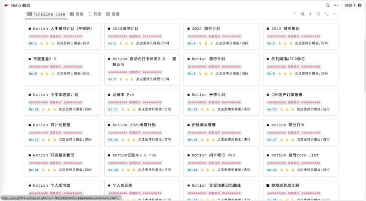Open the 记账本 Pro card
Viewport: 366px width, 201px height.
142,103
